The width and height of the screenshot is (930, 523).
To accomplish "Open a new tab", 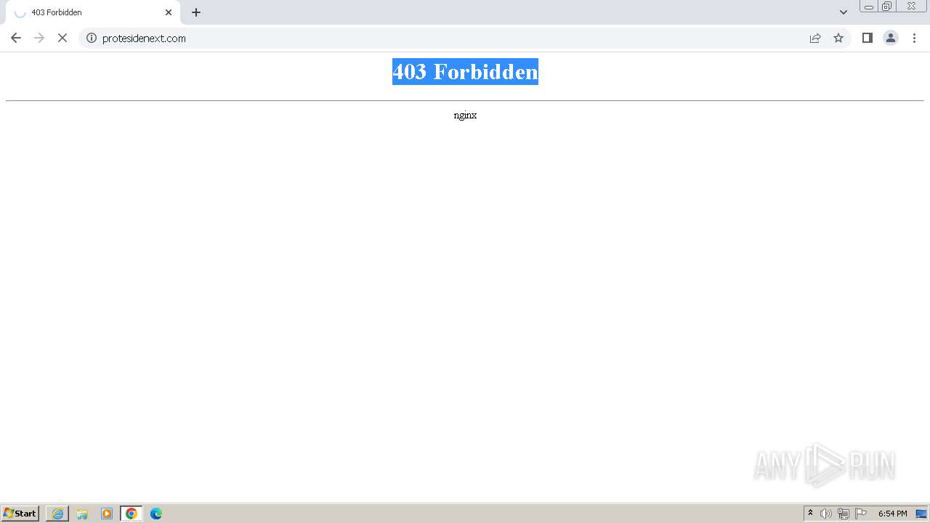I will tap(196, 12).
